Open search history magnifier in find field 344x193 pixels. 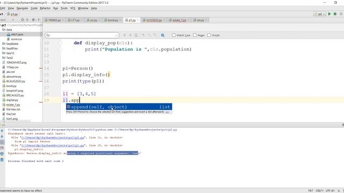coord(48,35)
